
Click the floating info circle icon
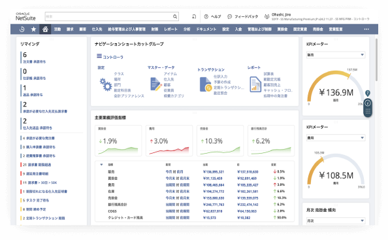point(368,103)
